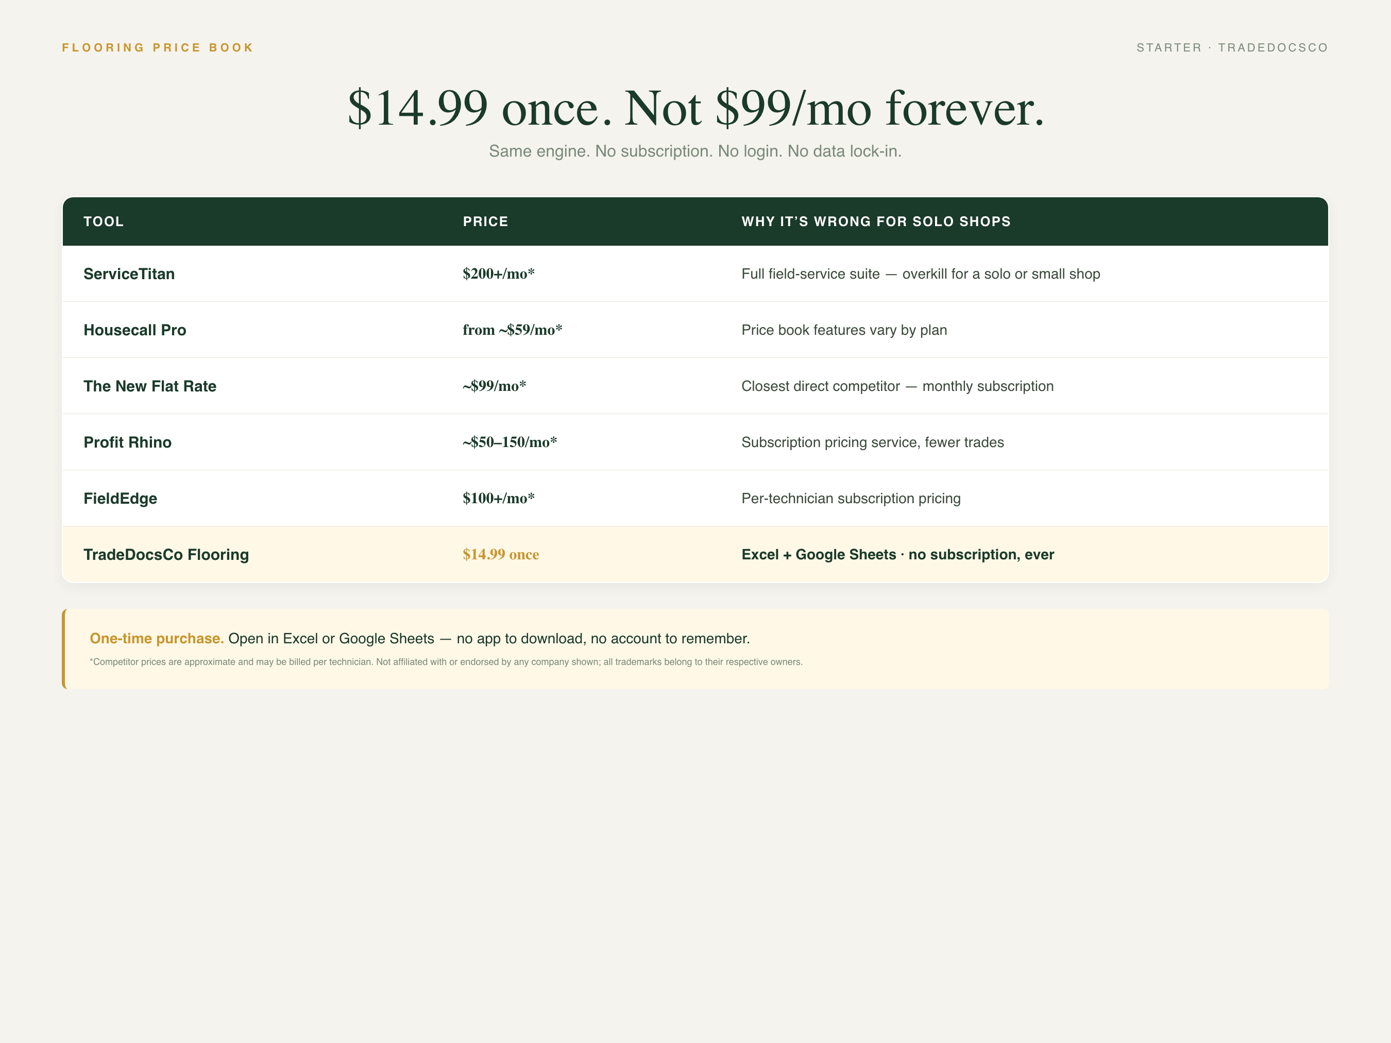
Task: Click 'Excel + Google Sheets · no subscription, ever'
Action: (x=898, y=555)
